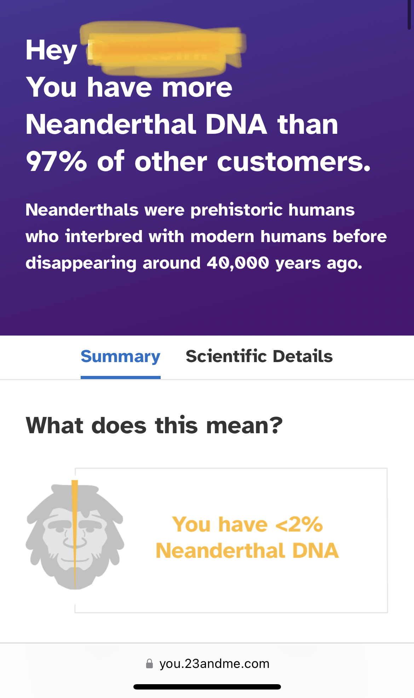The width and height of the screenshot is (414, 698).
Task: Tap the blue underline beneath Summary
Action: tap(121, 377)
